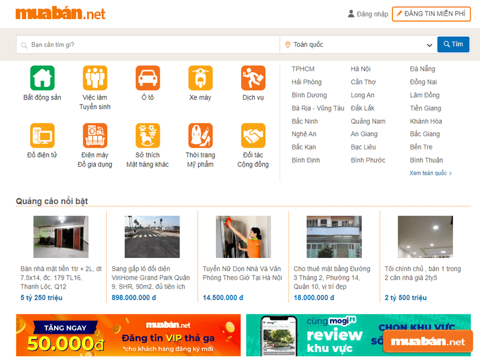Open ad title 'Bán nhà mặt tiền 1tr + 2L'
480x360 pixels.
pos(61,278)
